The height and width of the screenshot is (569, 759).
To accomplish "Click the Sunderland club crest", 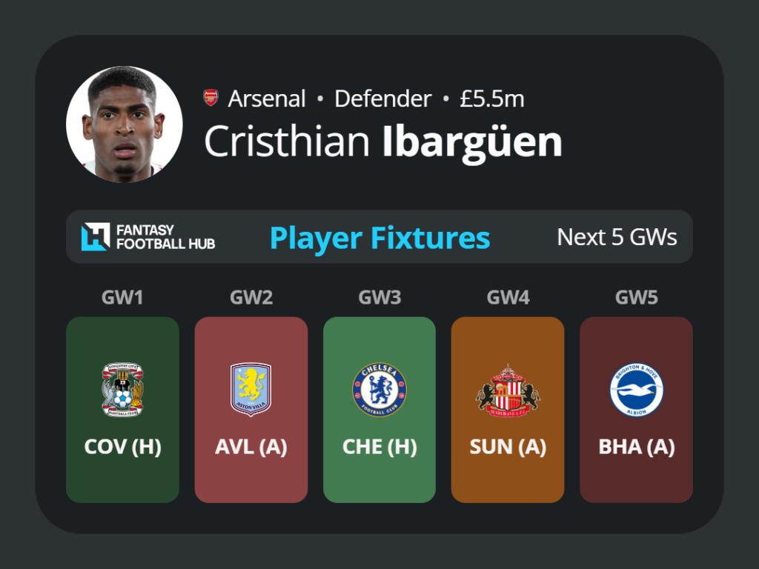I will point(508,390).
